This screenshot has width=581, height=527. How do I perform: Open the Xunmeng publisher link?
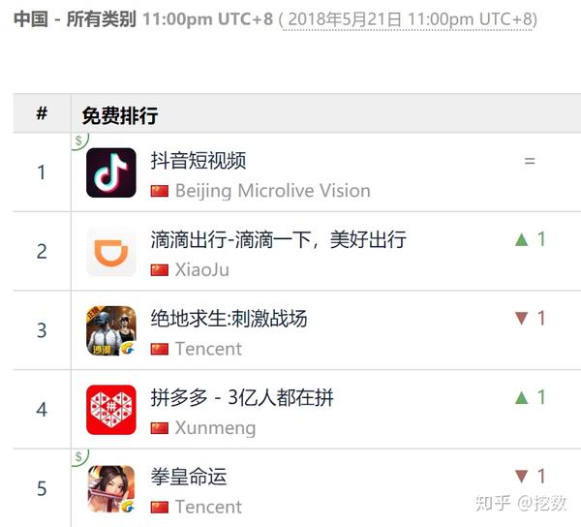tap(215, 428)
